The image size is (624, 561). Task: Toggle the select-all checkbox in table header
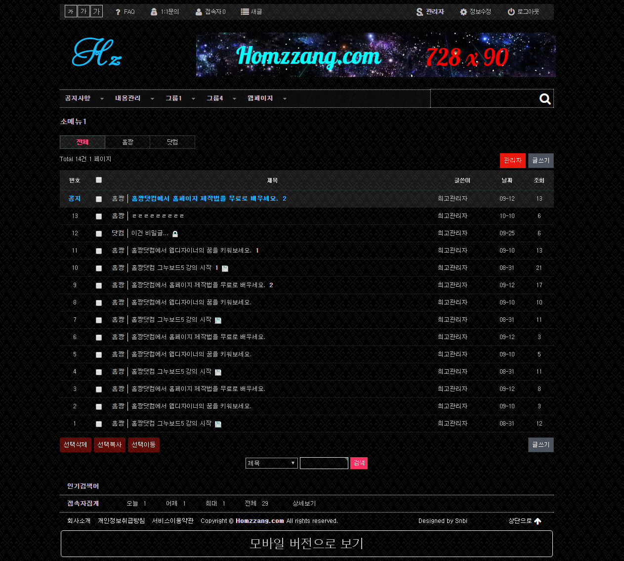click(x=99, y=180)
